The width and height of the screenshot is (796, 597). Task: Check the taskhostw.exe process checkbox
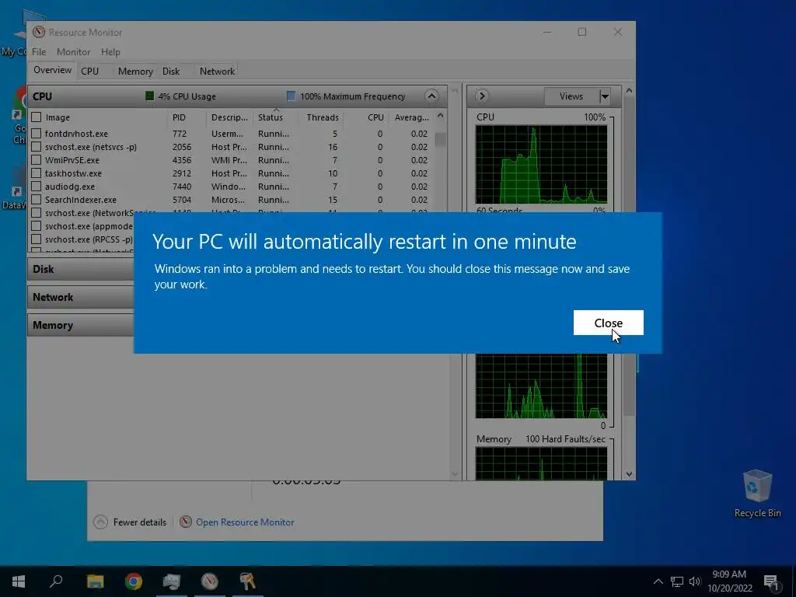(37, 173)
